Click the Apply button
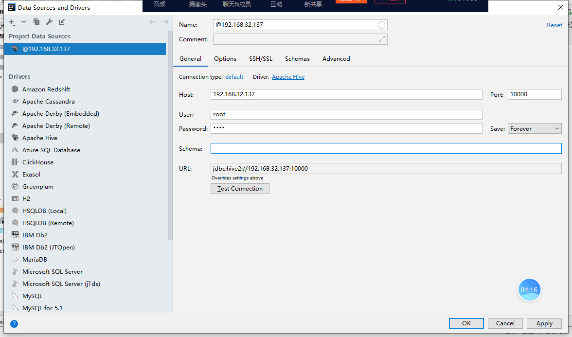This screenshot has height=337, width=572. (x=544, y=323)
